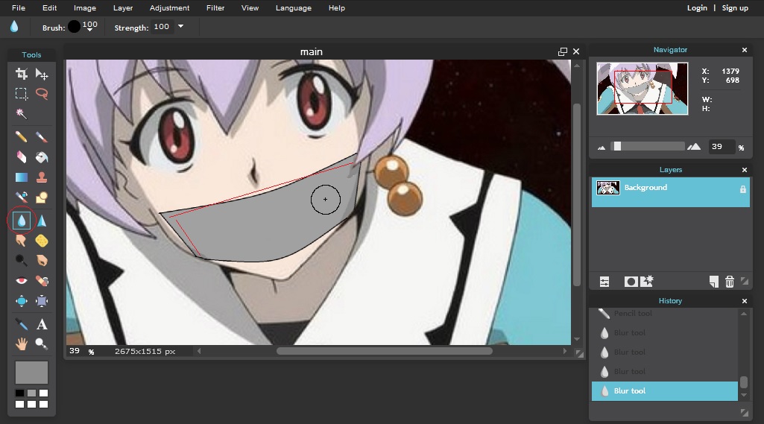
Task: Select the Sharpen tool
Action: (x=42, y=221)
